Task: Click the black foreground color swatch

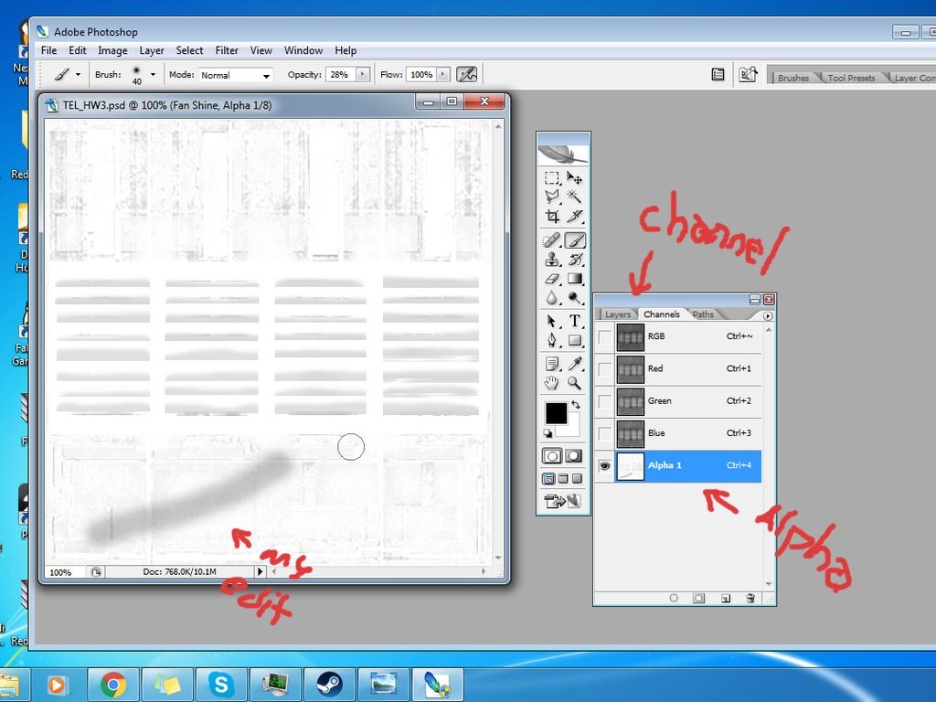Action: click(556, 413)
